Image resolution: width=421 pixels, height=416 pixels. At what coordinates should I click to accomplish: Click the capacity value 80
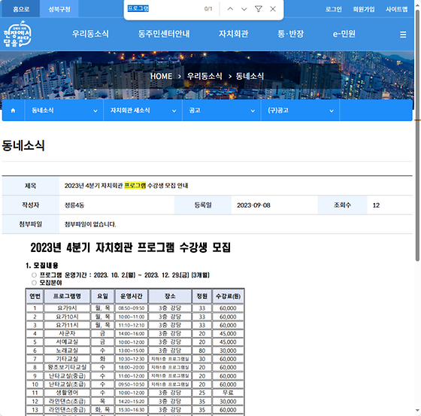(202, 351)
